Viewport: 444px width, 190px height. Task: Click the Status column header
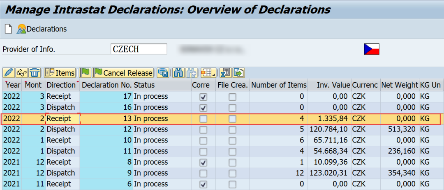162,85
